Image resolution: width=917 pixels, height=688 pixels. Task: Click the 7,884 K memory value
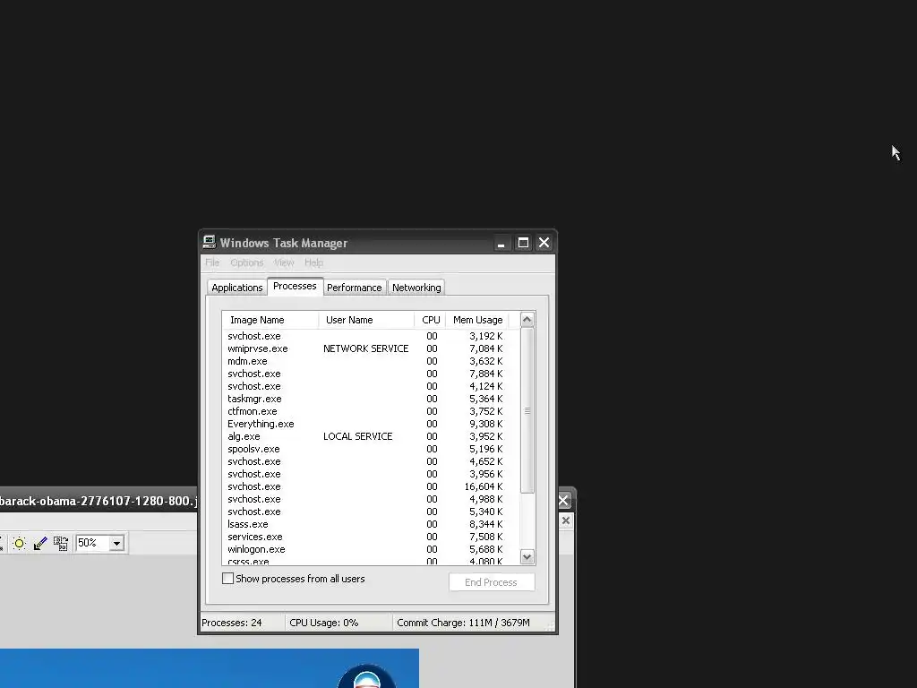(x=486, y=374)
